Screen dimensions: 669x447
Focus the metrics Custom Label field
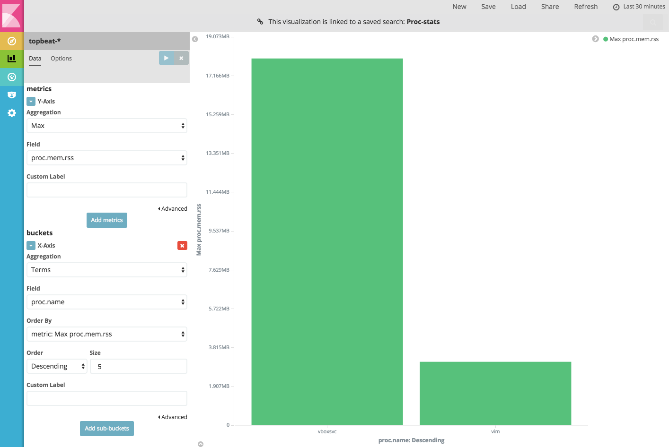107,190
